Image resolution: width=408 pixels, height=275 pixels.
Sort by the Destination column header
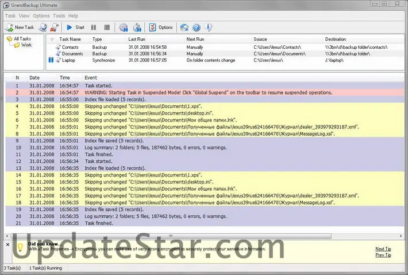pyautogui.click(x=336, y=39)
